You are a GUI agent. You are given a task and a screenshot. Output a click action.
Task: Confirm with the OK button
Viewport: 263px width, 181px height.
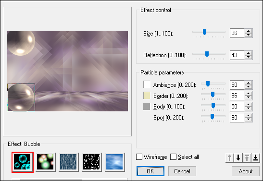(x=150, y=171)
